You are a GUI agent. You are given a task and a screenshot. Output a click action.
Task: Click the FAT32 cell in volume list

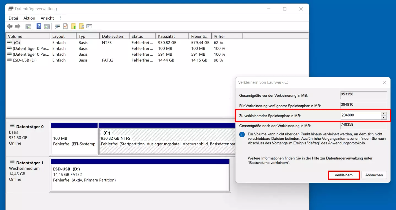click(107, 60)
